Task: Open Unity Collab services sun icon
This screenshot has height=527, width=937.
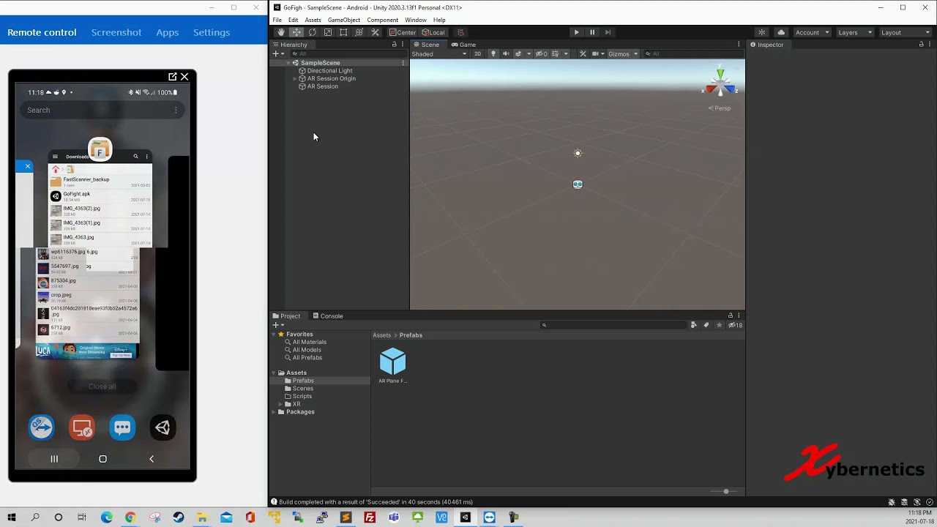Action: pyautogui.click(x=762, y=32)
